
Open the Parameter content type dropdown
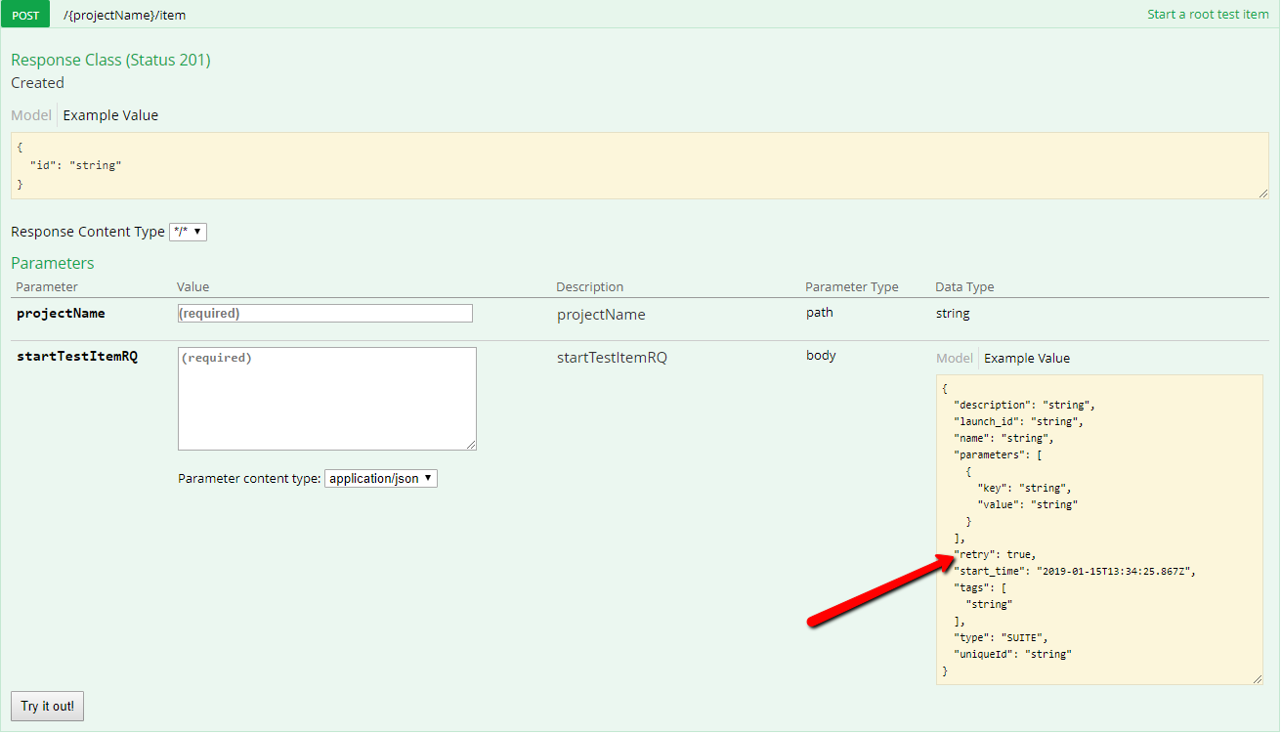(x=380, y=478)
